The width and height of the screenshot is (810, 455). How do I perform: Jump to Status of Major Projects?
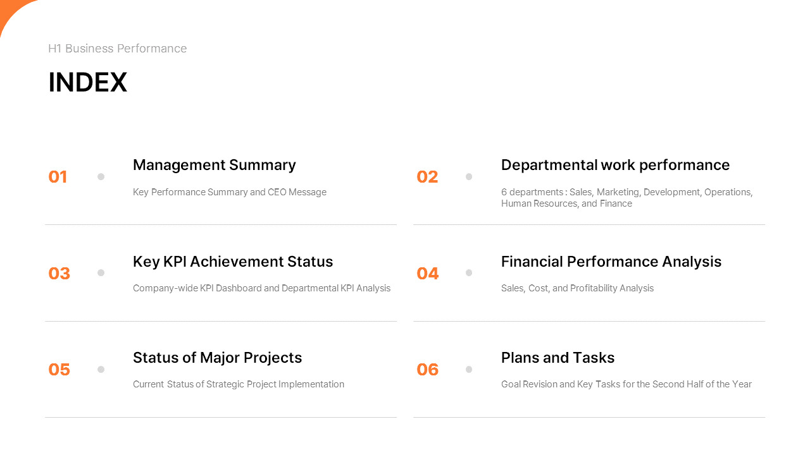point(217,358)
